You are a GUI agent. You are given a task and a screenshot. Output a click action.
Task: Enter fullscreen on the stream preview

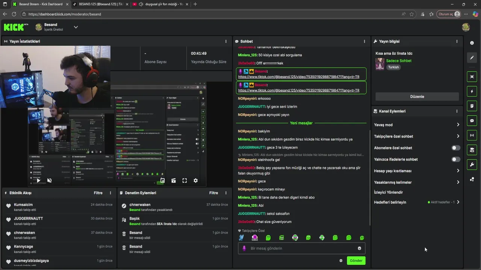coord(185,180)
